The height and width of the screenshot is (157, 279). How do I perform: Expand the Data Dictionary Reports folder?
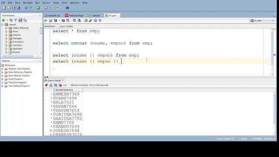click(x=2, y=72)
